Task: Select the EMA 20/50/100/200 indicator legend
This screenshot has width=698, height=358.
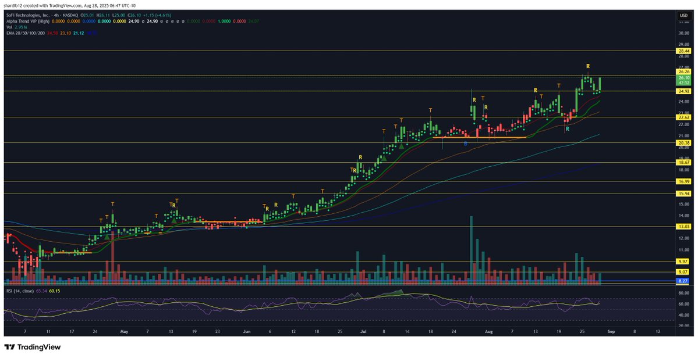Action: (25, 33)
